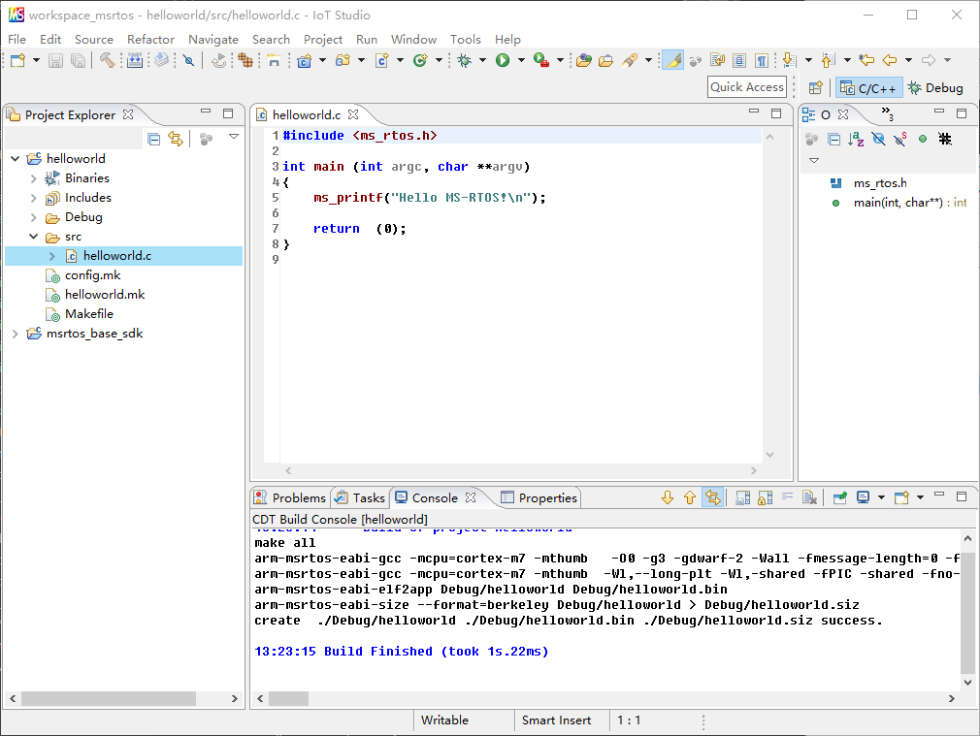The height and width of the screenshot is (736, 980).
Task: Click the console horizontal scrollbar
Action: [289, 698]
